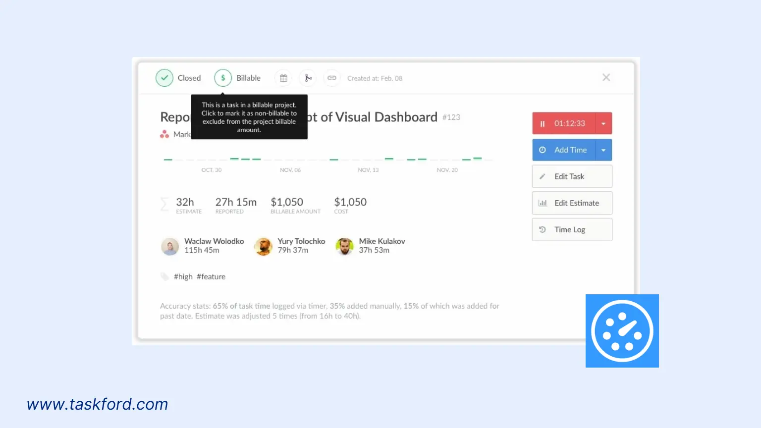The height and width of the screenshot is (428, 761).
Task: Open the Add Time dropdown arrow
Action: pos(603,150)
